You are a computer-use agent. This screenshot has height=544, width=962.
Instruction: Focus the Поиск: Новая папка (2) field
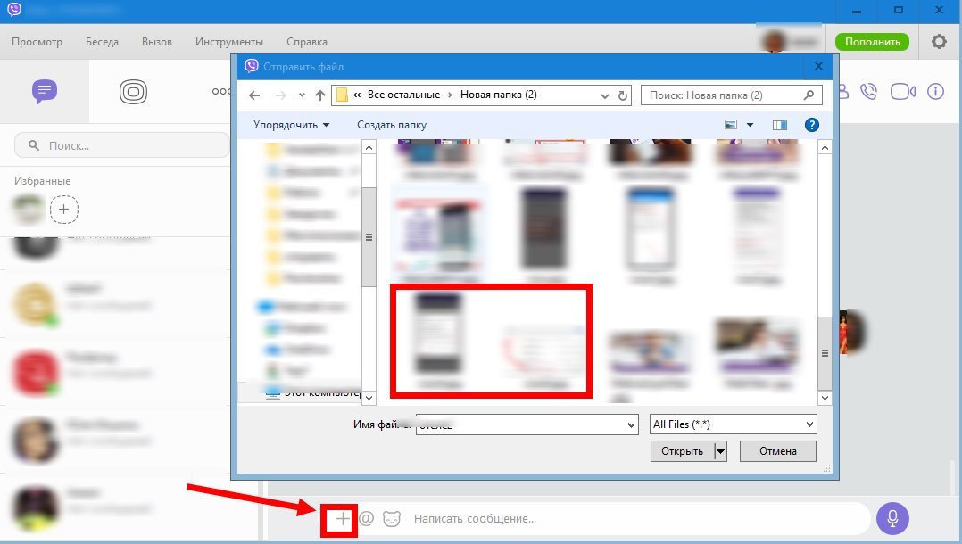click(732, 95)
